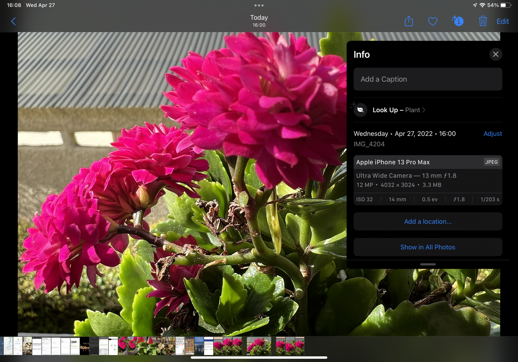
Task: Delete photo using trash icon
Action: tap(483, 21)
